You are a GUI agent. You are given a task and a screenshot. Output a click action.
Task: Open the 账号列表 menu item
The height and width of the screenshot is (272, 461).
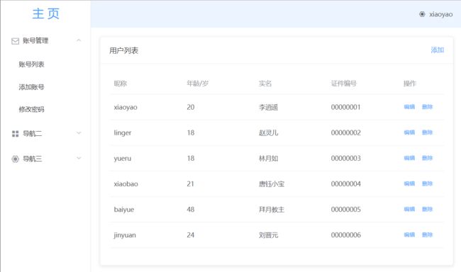(x=31, y=64)
